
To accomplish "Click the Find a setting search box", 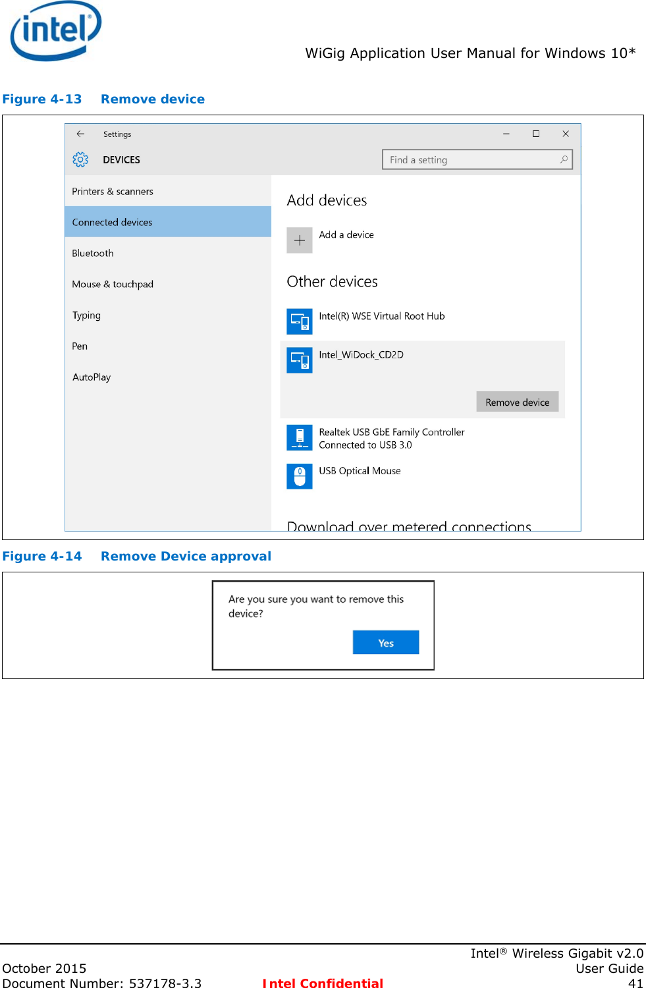I will [x=477, y=159].
